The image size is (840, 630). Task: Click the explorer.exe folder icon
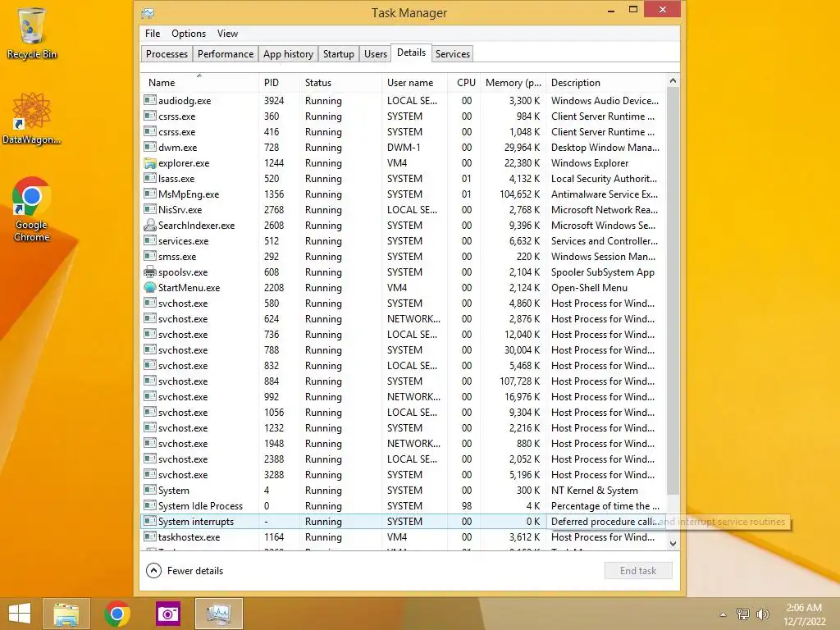click(150, 163)
